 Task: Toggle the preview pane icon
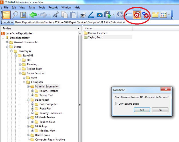pos(23,15)
